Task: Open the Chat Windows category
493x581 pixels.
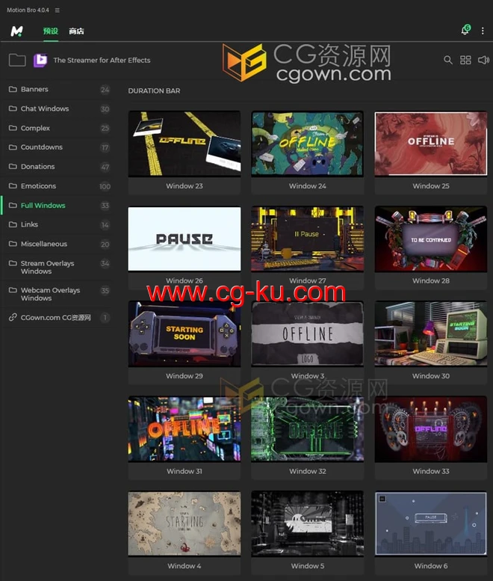Action: tap(58, 108)
